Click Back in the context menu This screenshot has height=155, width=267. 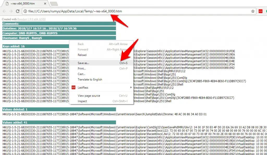pos(81,44)
